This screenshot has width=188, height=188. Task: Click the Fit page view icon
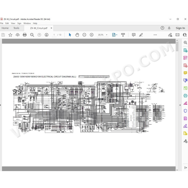(114, 35)
